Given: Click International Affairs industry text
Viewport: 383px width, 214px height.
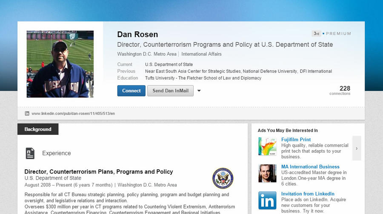Looking at the screenshot, I should 202,54.
